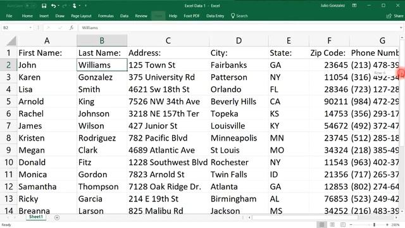The image size is (405, 228).
Task: Click the horizontal scroll left arrow
Action: [249, 218]
